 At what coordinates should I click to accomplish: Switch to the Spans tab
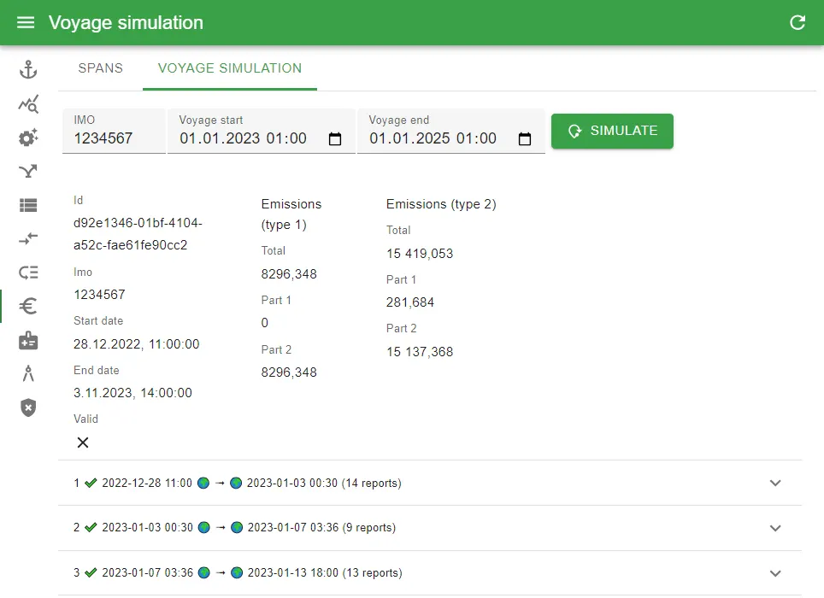(x=100, y=68)
